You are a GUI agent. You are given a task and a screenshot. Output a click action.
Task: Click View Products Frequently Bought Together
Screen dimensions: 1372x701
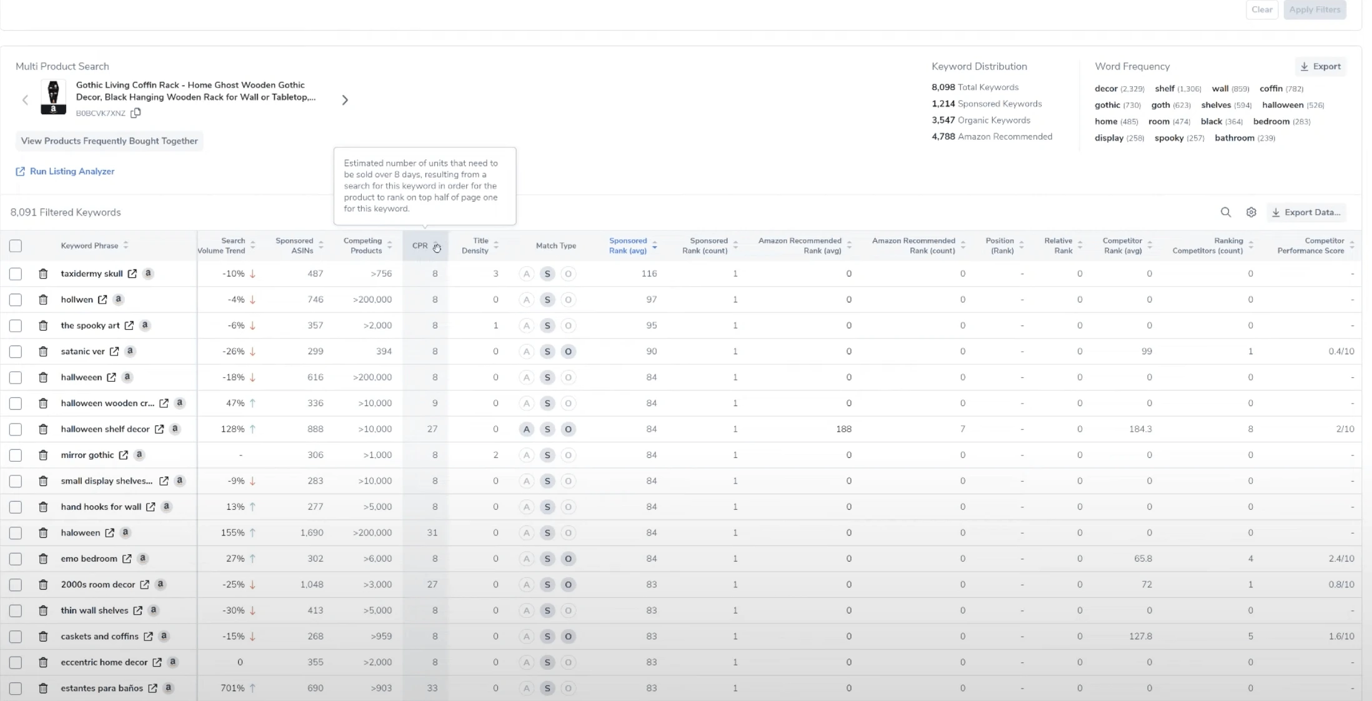109,141
